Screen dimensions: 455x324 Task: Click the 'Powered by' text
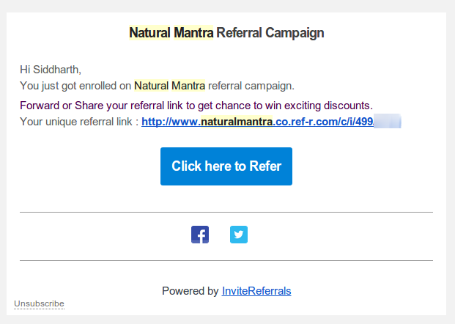[190, 291]
